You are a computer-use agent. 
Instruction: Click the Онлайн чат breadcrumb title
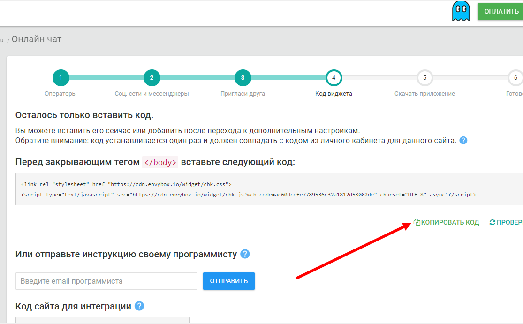37,39
